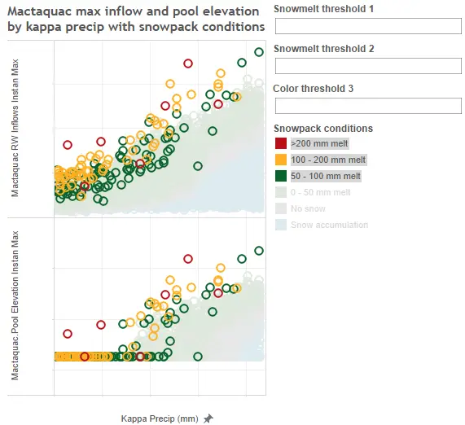The height and width of the screenshot is (425, 465).
Task: Click the pin icon beside Kappa Precip
Action: click(x=208, y=418)
